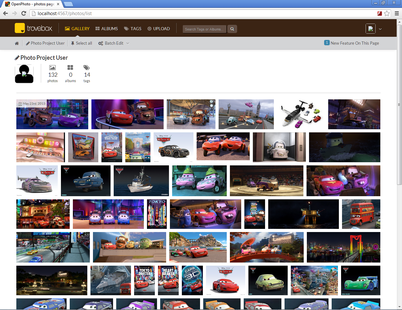Open the pink cars with green hats photo
402x310 pixels.
coord(199,181)
